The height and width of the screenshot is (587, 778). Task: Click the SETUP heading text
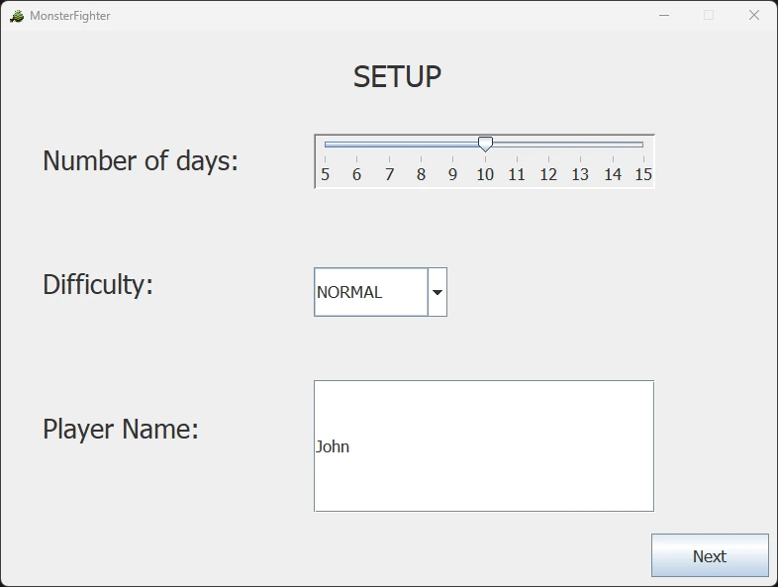(397, 77)
